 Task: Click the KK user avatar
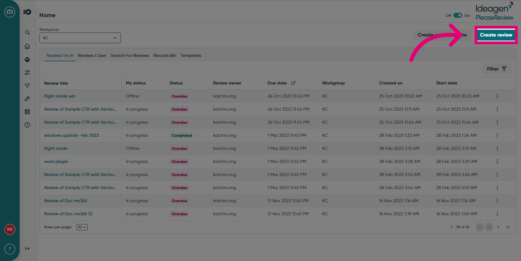click(10, 229)
